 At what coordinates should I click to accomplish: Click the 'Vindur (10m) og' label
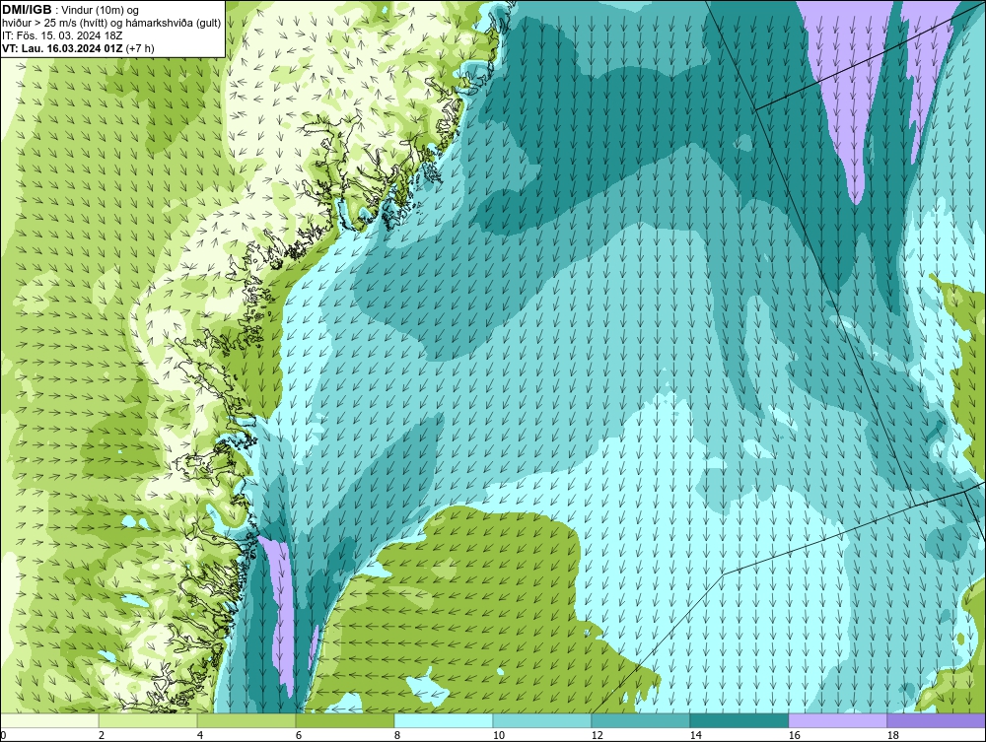coord(102,10)
